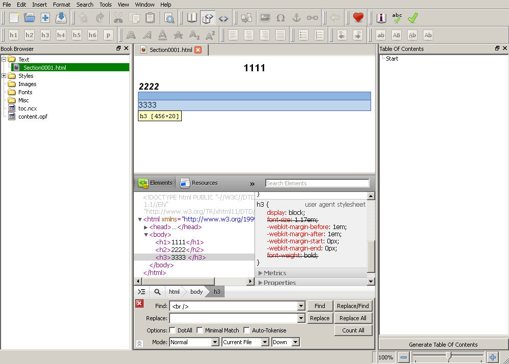Enable the DotAll checkbox
The width and height of the screenshot is (509, 364).
(173, 330)
